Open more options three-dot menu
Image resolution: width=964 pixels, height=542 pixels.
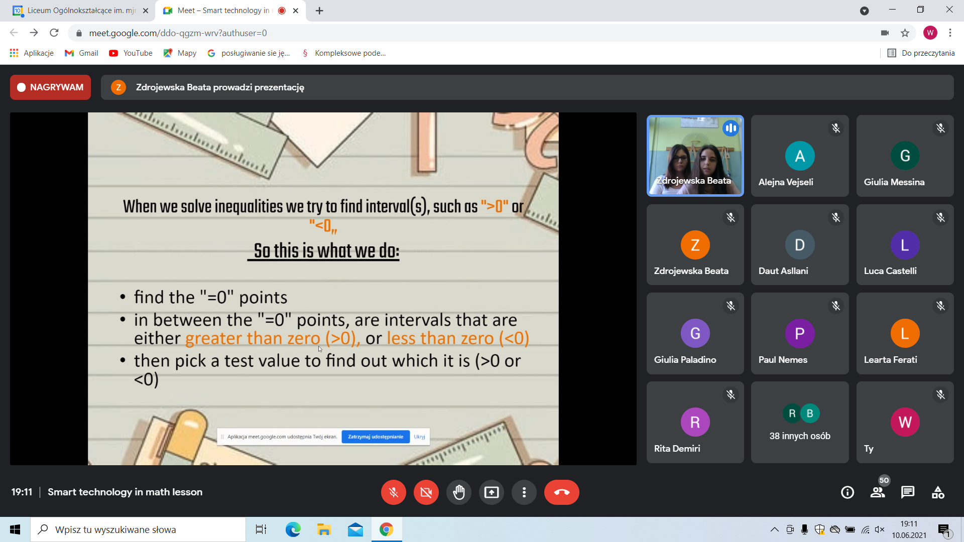524,492
